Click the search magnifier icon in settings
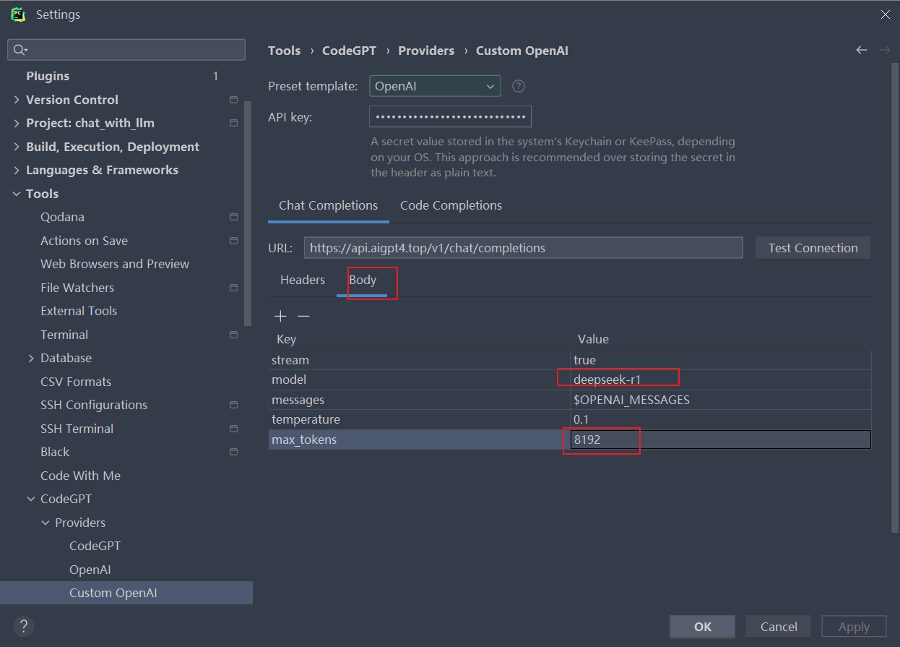Viewport: 900px width, 647px height. pyautogui.click(x=20, y=50)
